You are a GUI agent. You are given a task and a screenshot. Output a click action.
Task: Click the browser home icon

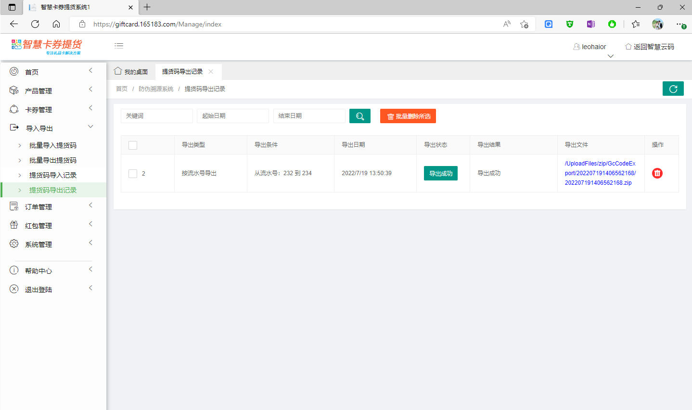click(56, 24)
